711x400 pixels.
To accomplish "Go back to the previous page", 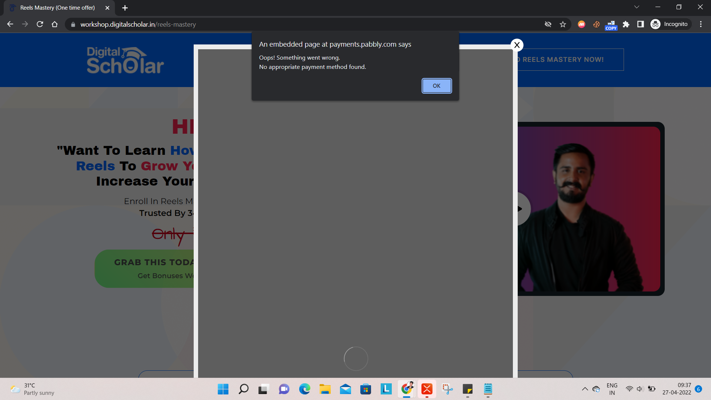I will click(x=10, y=24).
